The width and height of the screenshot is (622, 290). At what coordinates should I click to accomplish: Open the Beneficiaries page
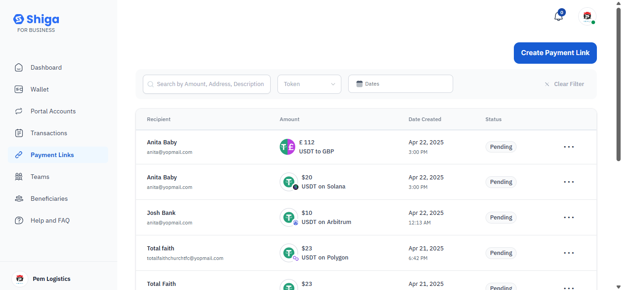(58, 198)
